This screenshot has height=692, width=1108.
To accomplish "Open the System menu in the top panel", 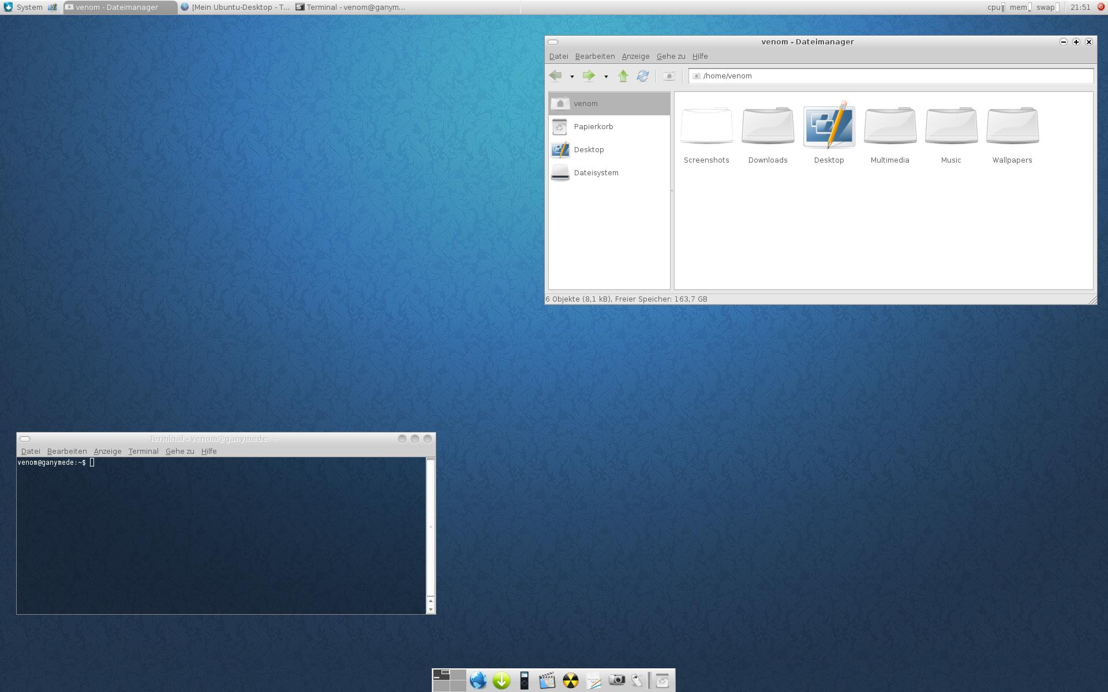I will tap(23, 7).
